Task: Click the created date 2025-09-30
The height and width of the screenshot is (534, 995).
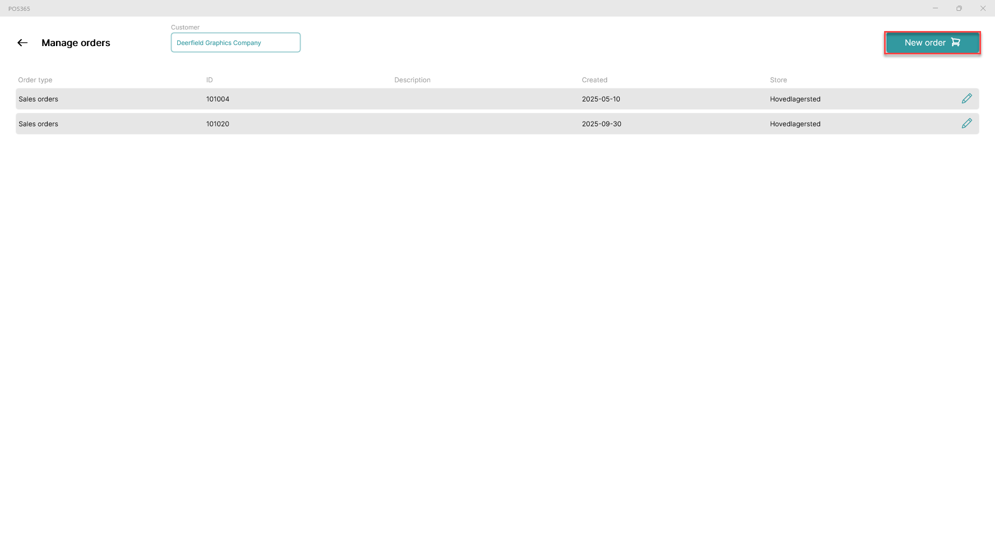Action: (x=602, y=124)
